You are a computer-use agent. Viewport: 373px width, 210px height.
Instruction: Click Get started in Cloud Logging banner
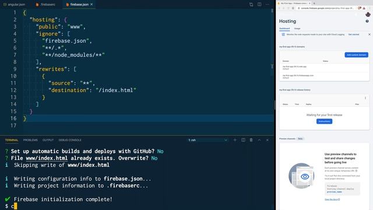coord(354,34)
